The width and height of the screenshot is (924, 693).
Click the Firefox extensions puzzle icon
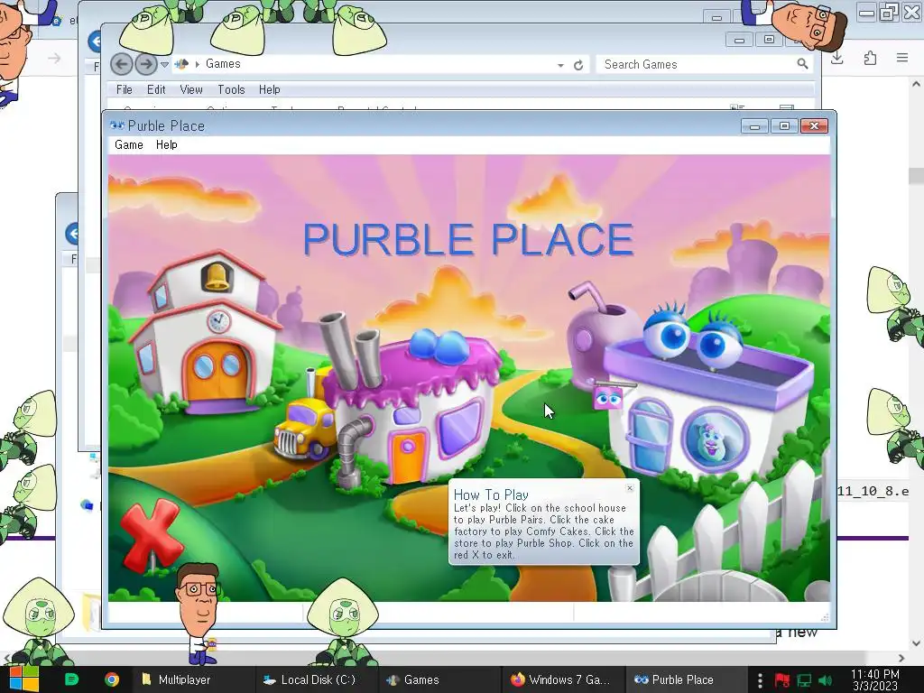pos(870,58)
